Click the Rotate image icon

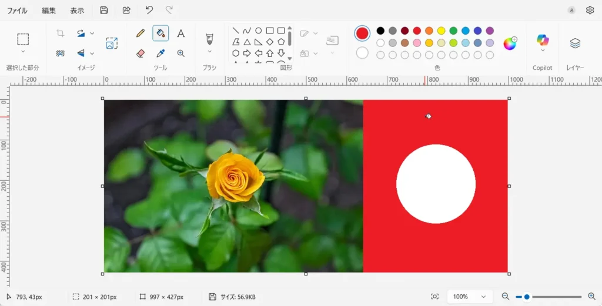[x=81, y=33]
